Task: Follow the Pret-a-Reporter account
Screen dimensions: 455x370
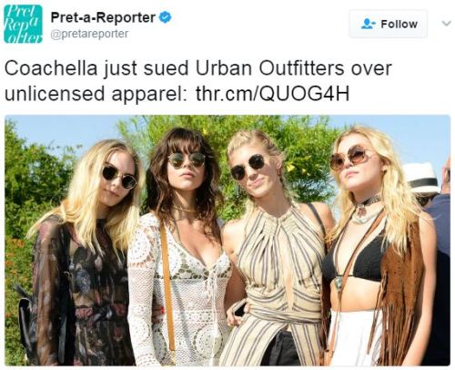Action: 388,24
